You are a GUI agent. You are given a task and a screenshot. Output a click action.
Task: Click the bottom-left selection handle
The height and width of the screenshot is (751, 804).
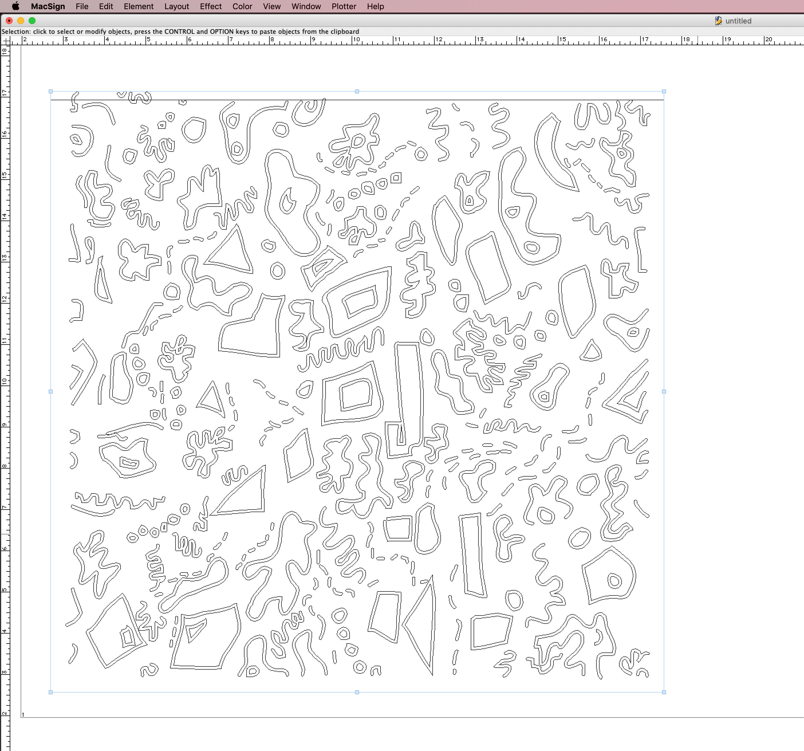[x=51, y=692]
